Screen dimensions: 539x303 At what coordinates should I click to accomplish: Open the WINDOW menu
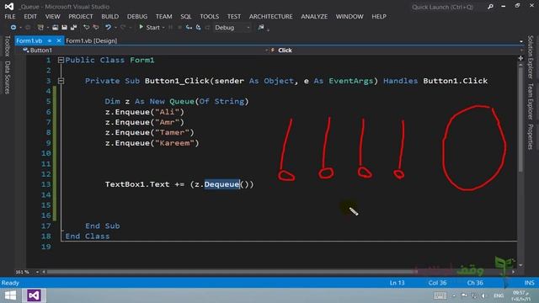coord(350,17)
